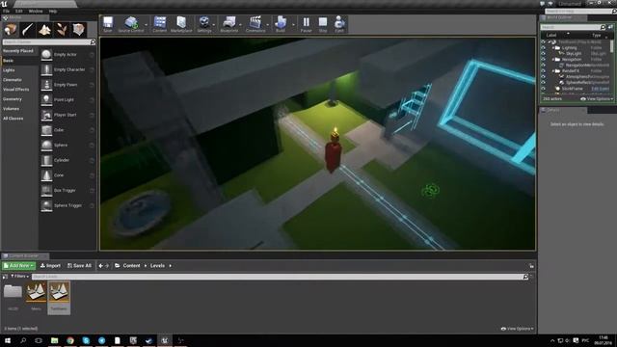Open the Window menu
This screenshot has width=617, height=347.
pyautogui.click(x=36, y=12)
